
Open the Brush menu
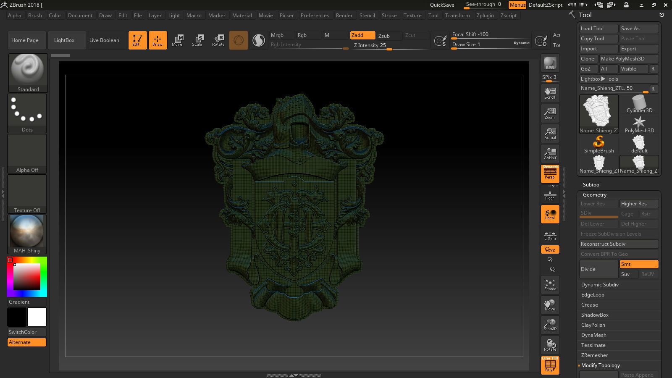coord(35,16)
